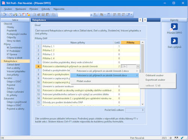The image size is (188, 140).
Task: Select Odpisy a obrat section
Action: point(14,58)
